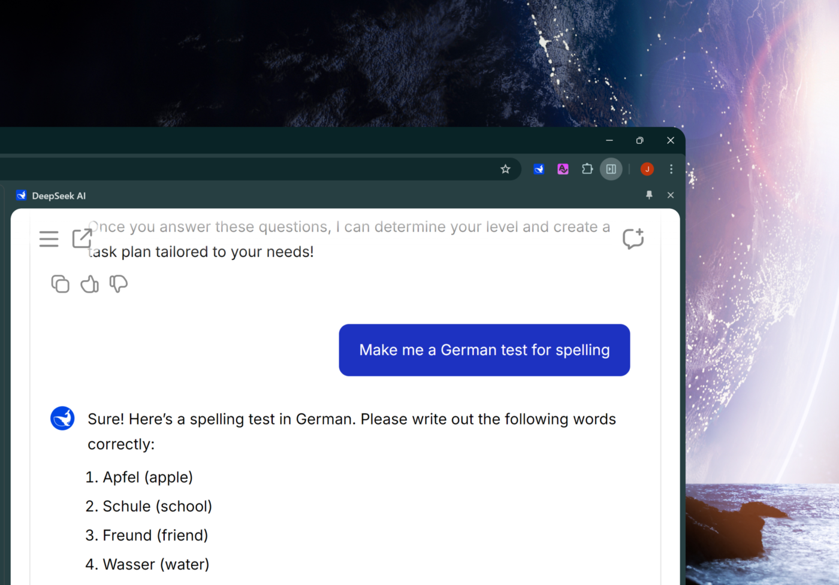Close the browser window
This screenshot has width=839, height=585.
click(x=671, y=140)
